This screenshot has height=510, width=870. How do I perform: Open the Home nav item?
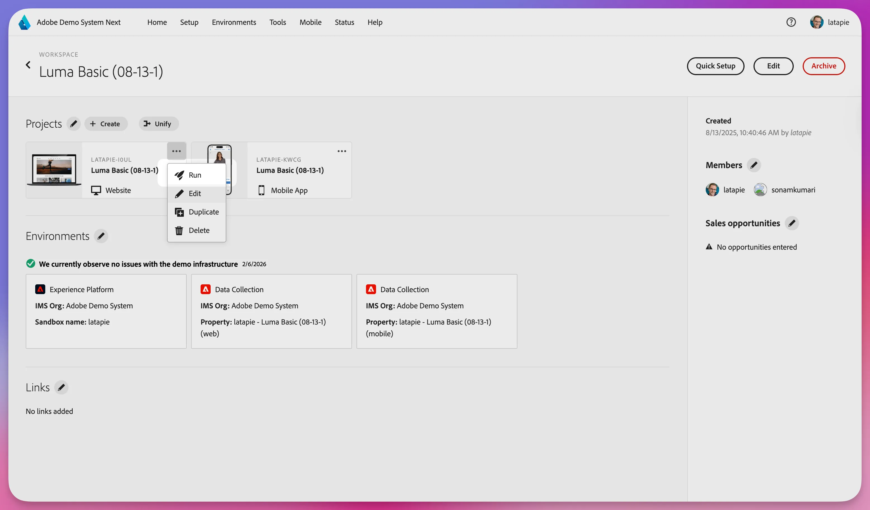point(157,22)
